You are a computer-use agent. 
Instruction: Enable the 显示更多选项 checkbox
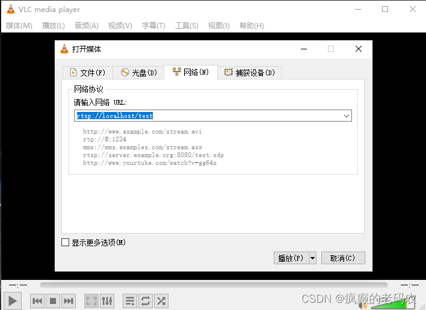click(65, 243)
